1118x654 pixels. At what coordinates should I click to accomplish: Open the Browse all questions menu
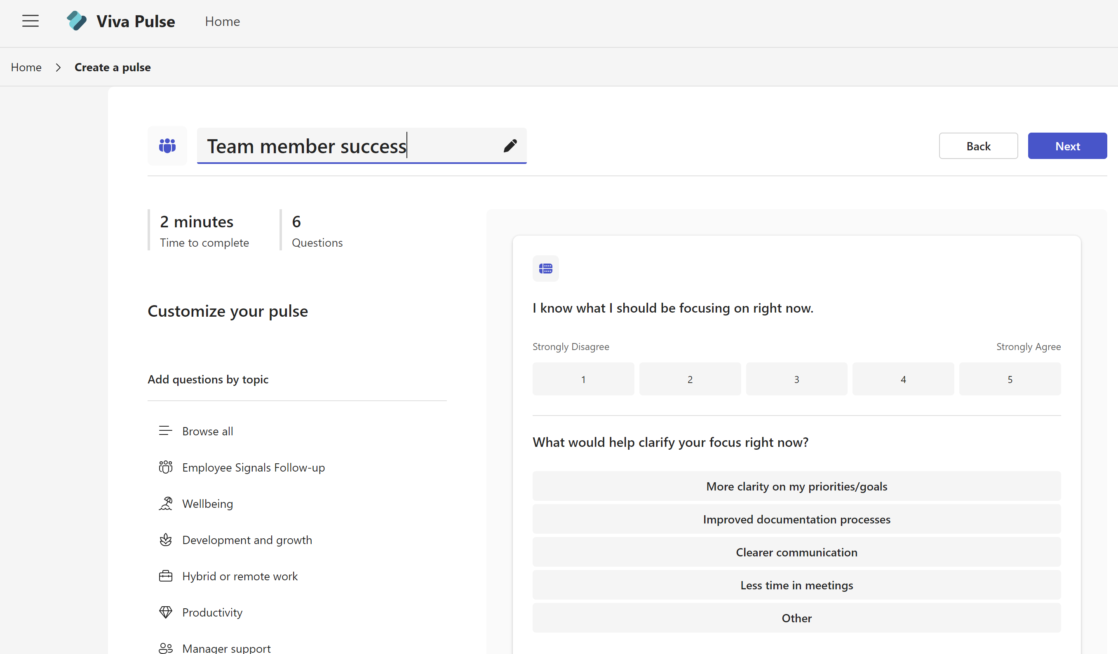[207, 430]
